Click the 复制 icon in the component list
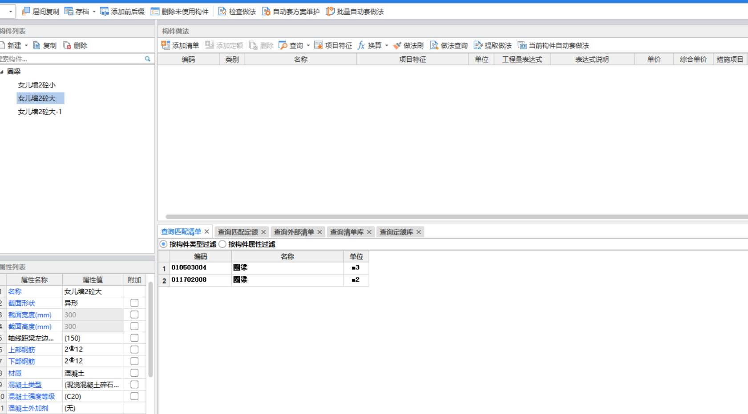The height and width of the screenshot is (414, 748). pos(37,45)
